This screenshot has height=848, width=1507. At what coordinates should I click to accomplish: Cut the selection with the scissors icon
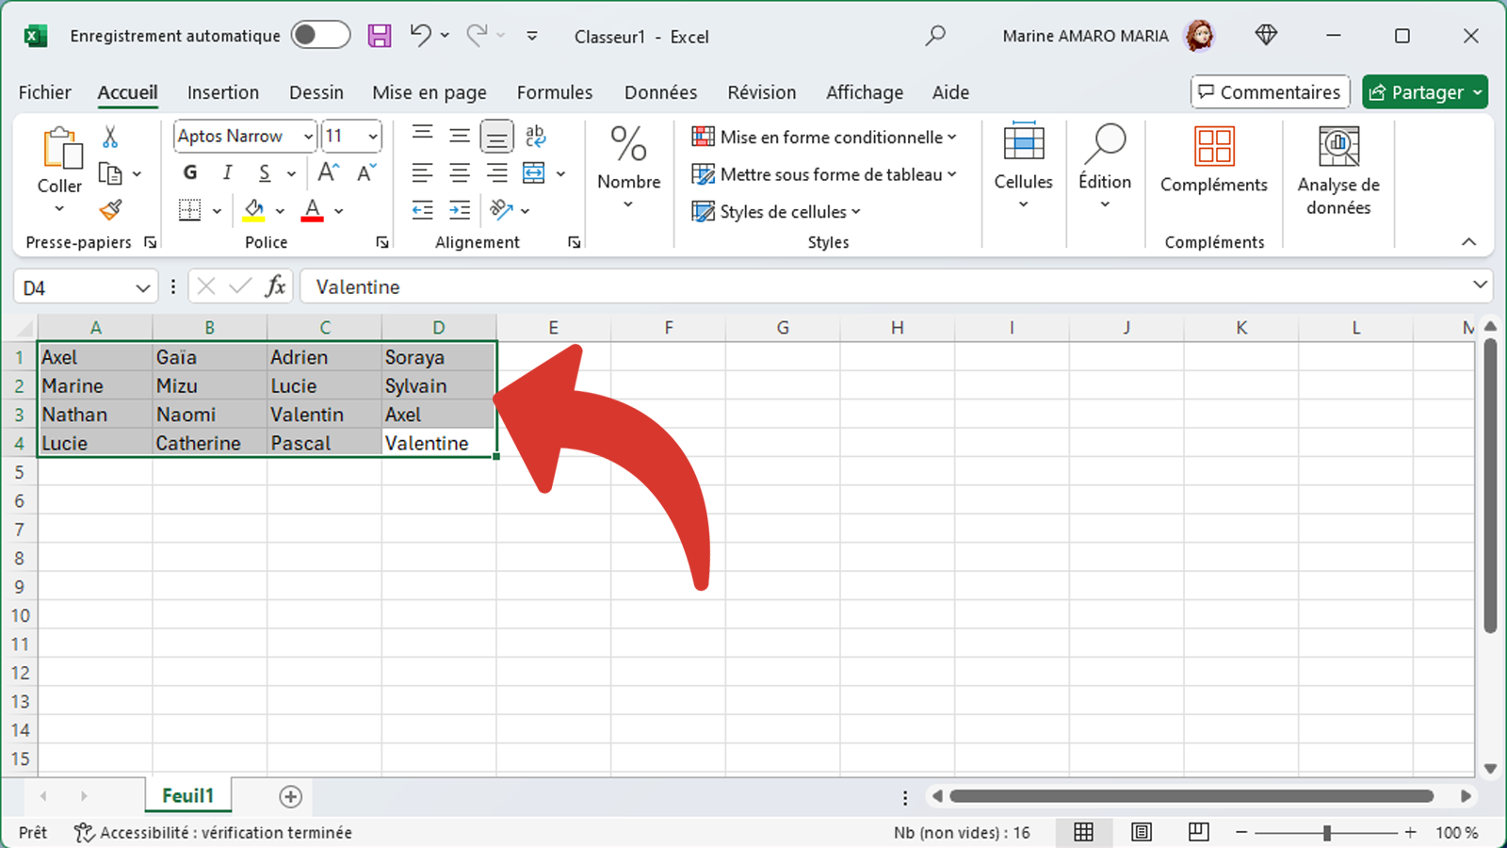tap(110, 137)
